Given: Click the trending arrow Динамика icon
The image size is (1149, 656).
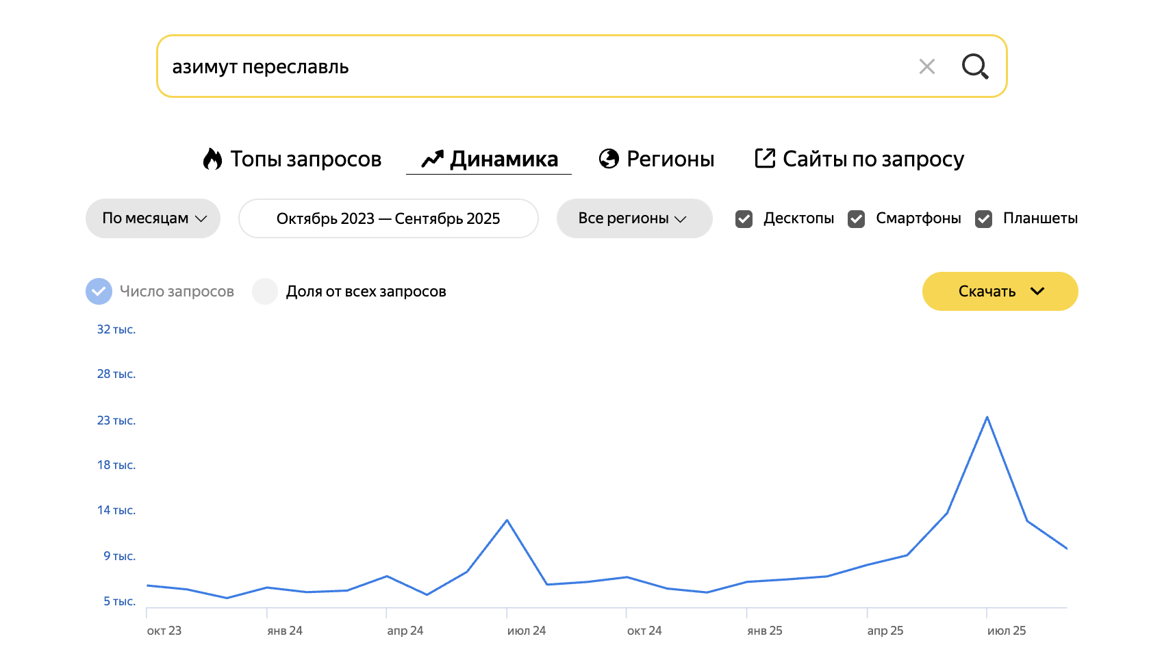Looking at the screenshot, I should point(432,159).
